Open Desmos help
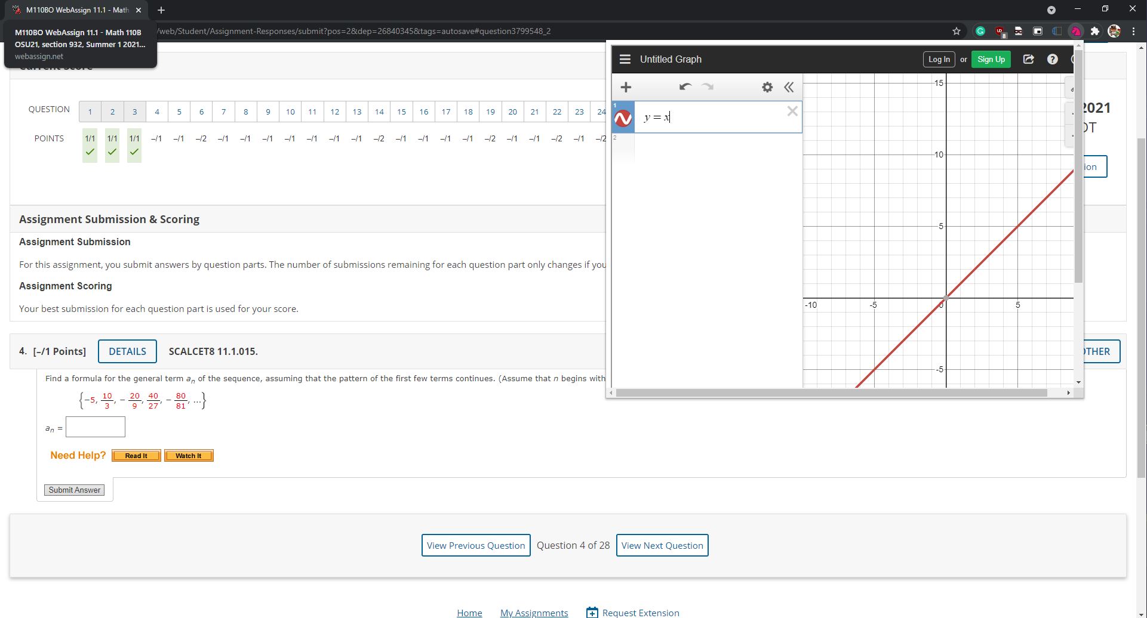Viewport: 1147px width, 618px height. coord(1052,59)
